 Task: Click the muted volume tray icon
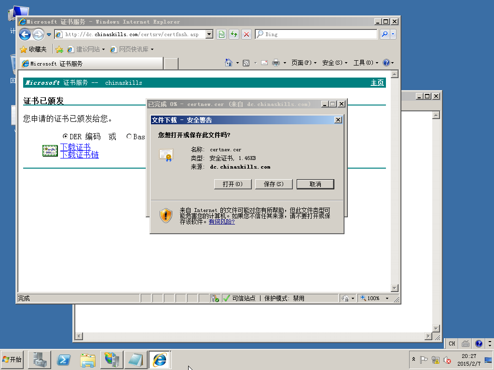pos(447,360)
